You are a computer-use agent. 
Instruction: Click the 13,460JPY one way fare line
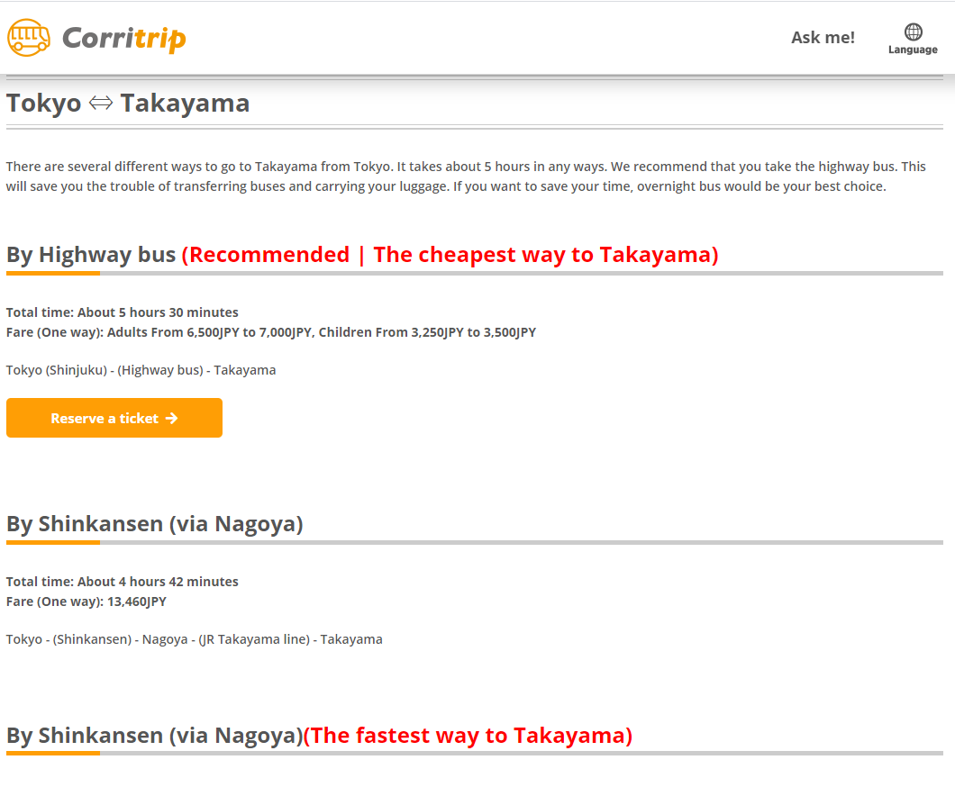(x=86, y=601)
